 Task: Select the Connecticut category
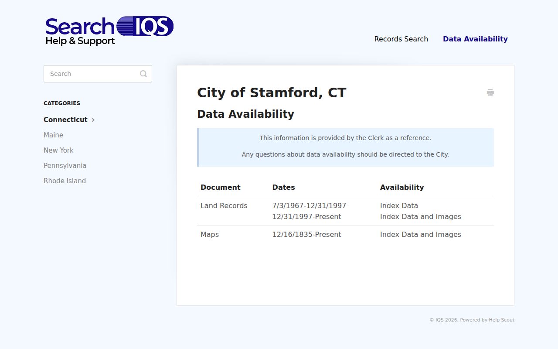(65, 120)
